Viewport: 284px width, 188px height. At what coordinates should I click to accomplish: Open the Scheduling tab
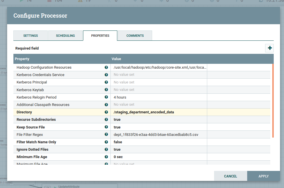[x=65, y=36]
